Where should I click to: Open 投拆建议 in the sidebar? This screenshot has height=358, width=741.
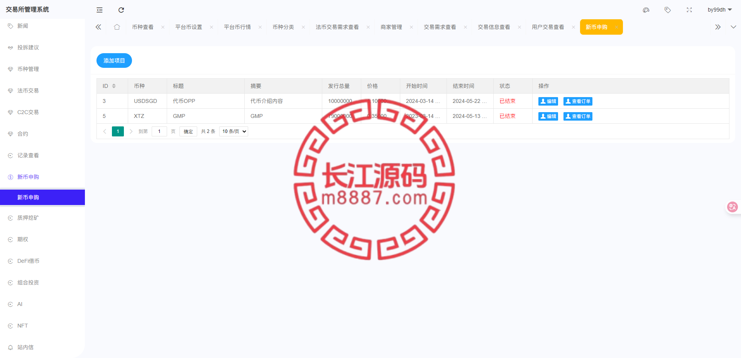[x=42, y=47]
